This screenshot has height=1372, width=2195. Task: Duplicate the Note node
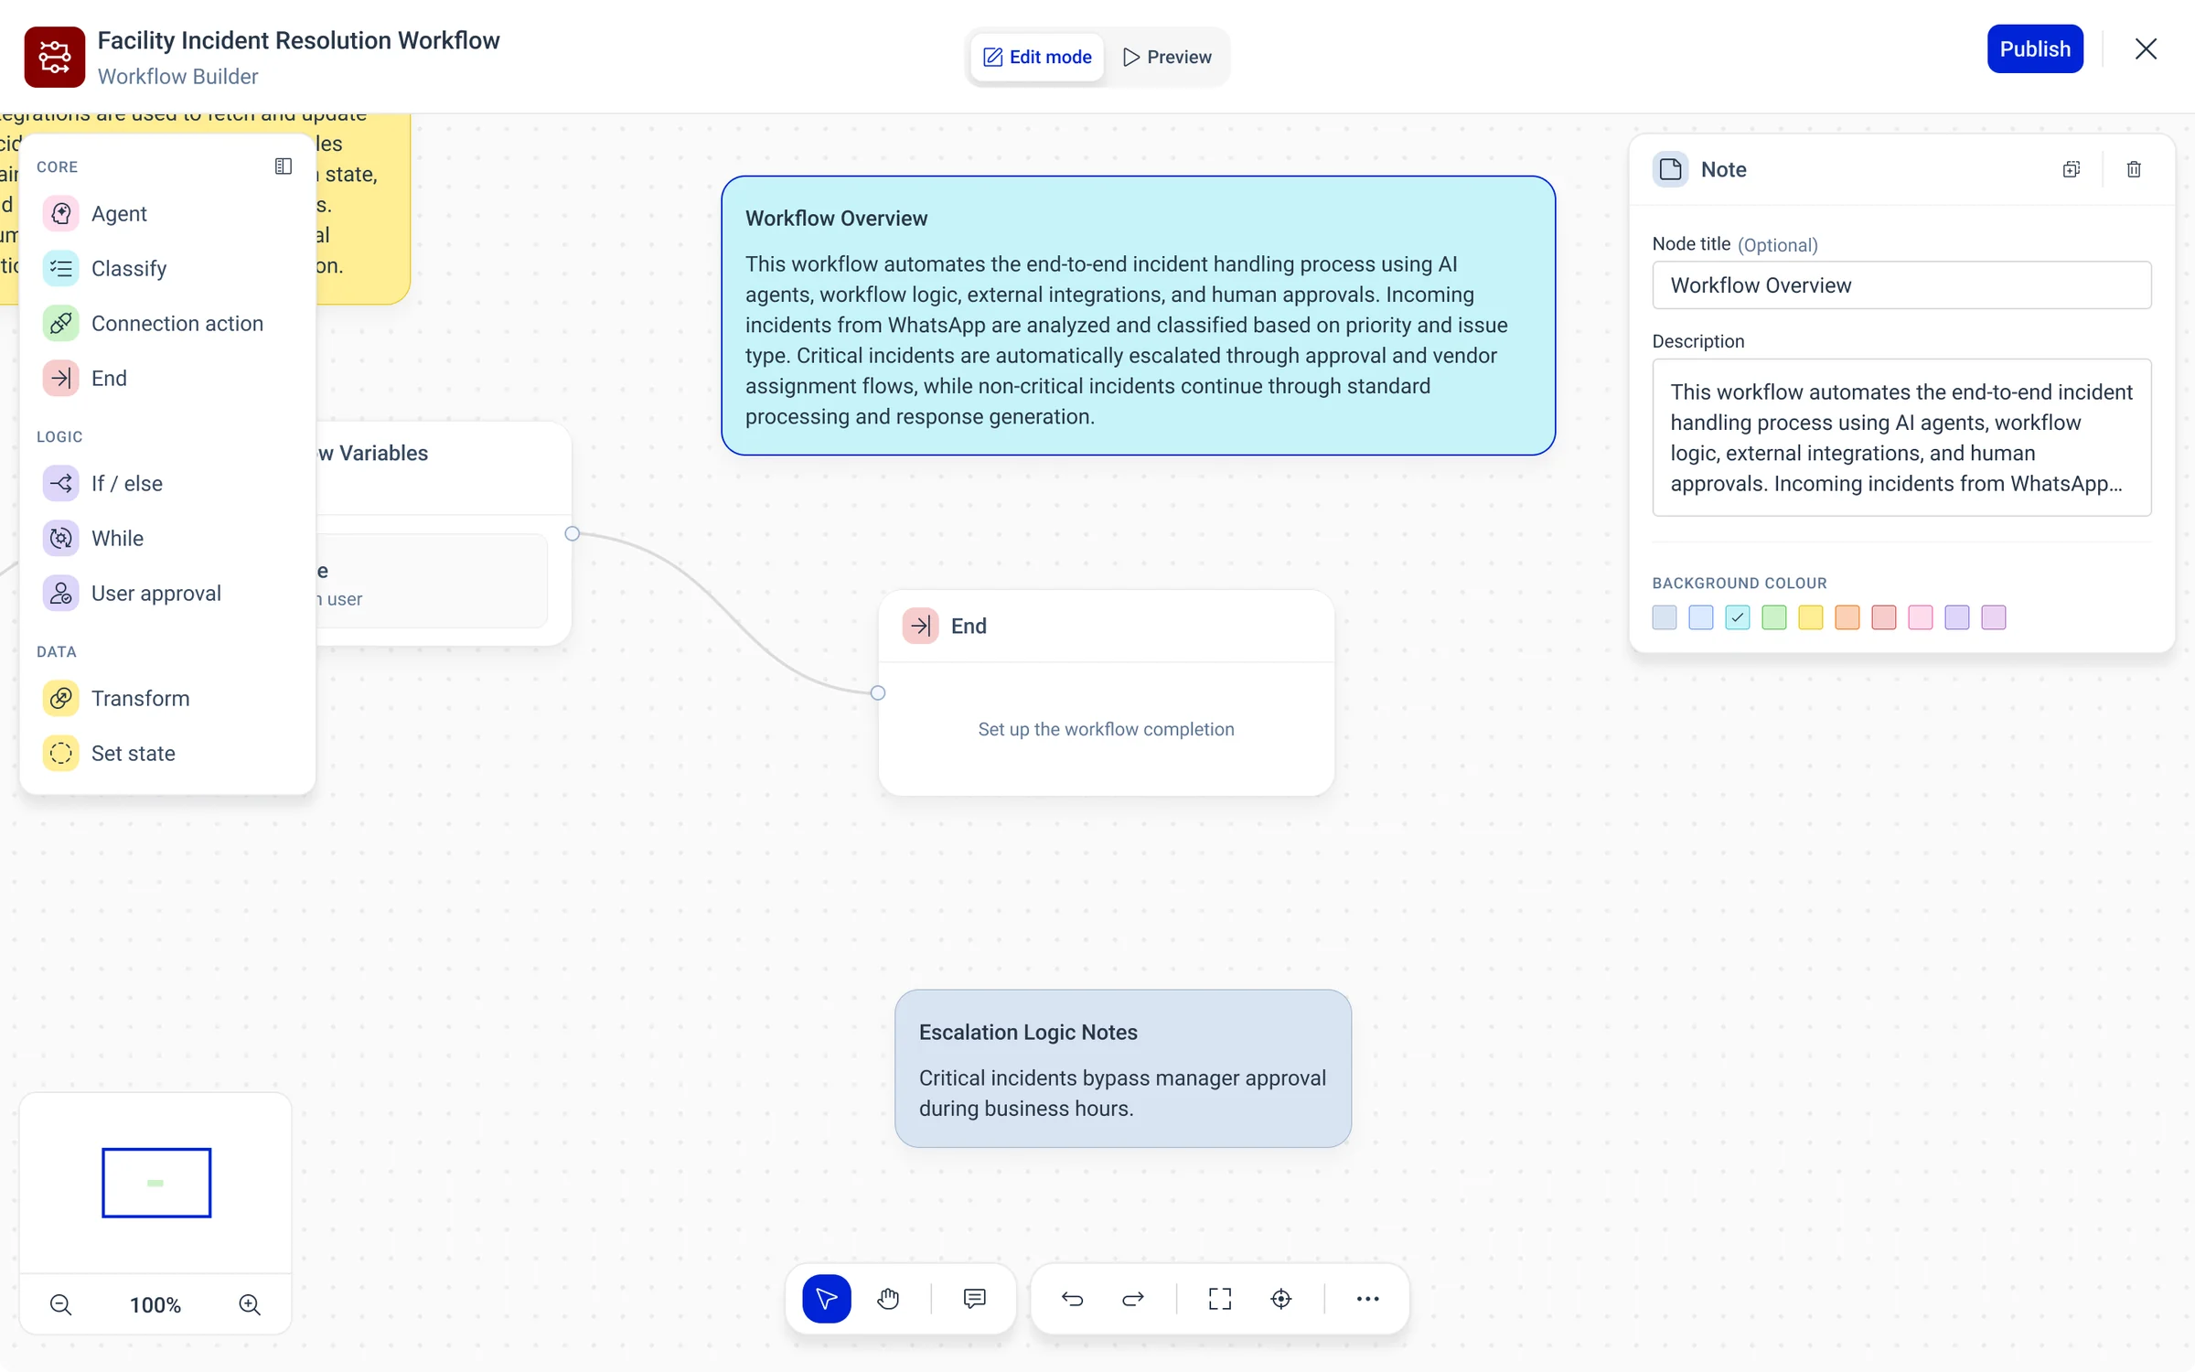coord(2072,169)
